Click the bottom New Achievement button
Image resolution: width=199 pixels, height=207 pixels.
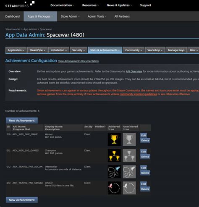[22, 200]
